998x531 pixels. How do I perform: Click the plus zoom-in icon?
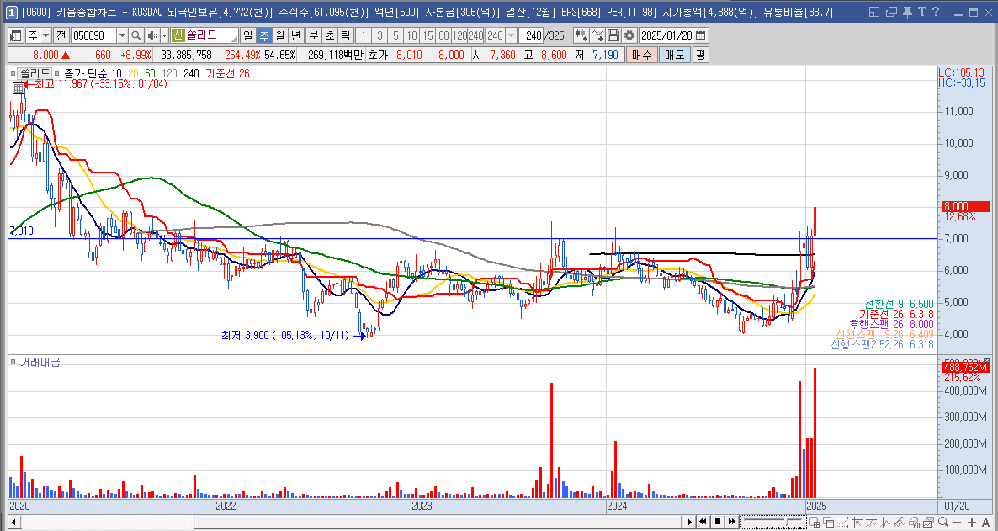tap(971, 522)
